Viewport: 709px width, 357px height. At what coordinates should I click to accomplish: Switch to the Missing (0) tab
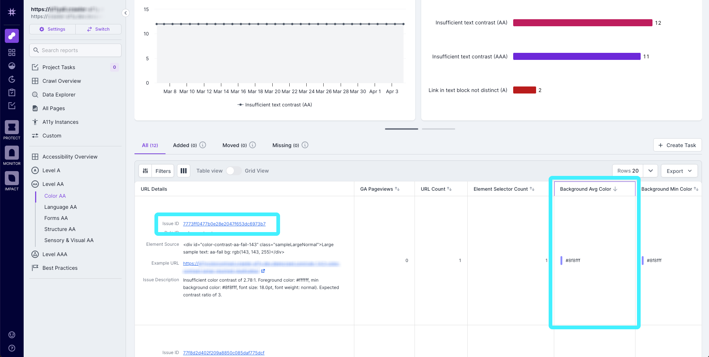pos(286,145)
